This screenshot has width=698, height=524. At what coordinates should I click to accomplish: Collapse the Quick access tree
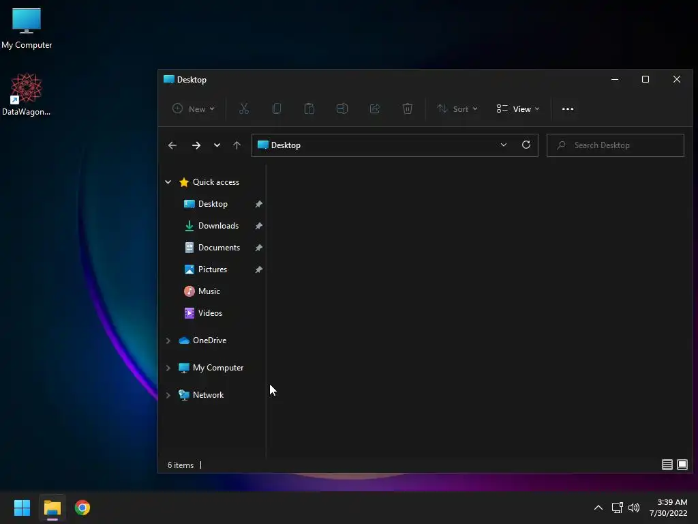(x=168, y=181)
